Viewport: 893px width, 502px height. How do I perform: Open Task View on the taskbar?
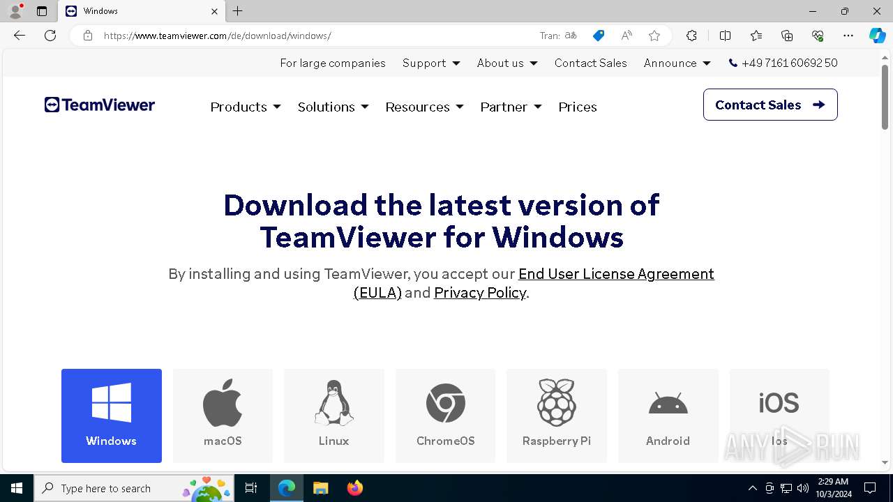click(251, 488)
